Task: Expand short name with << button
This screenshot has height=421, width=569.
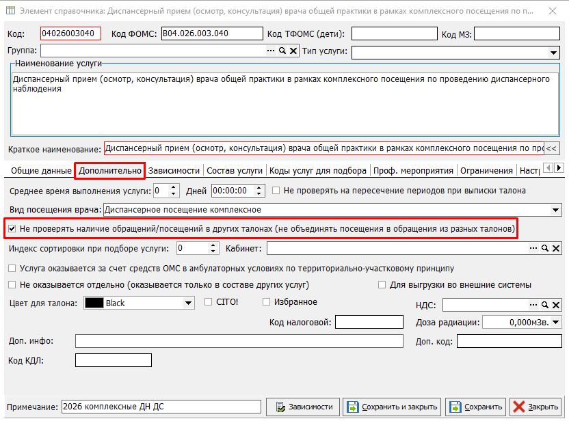Action: click(x=551, y=148)
